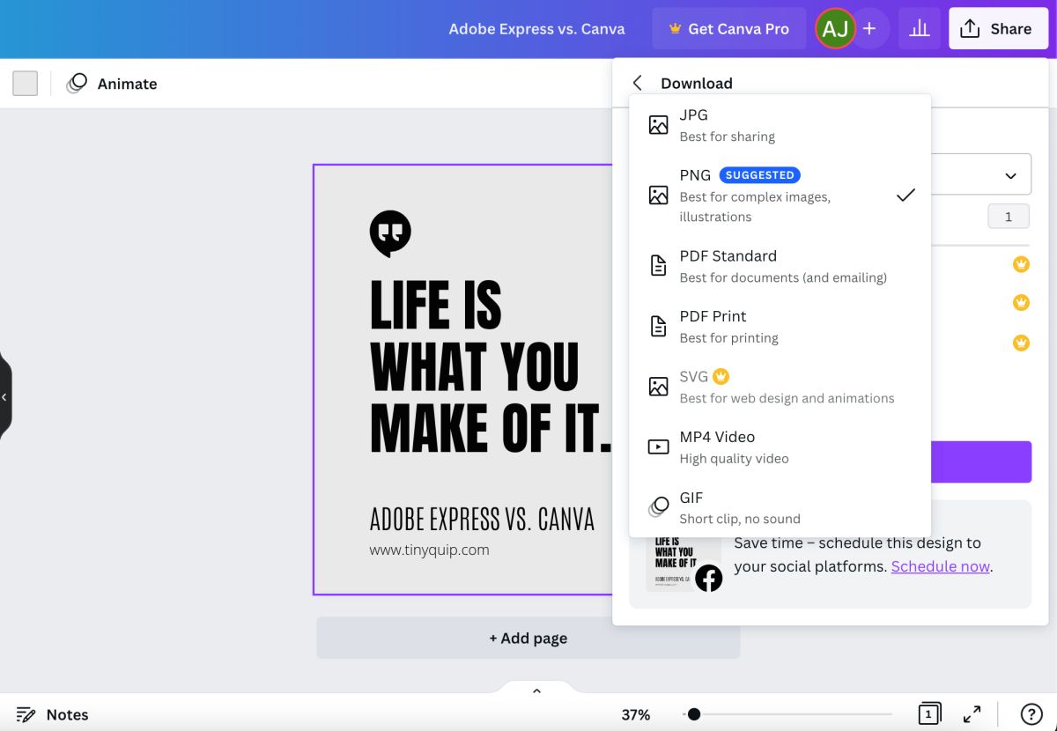Select PDF Print format
Viewport: 1057px width, 731px height.
pos(780,327)
